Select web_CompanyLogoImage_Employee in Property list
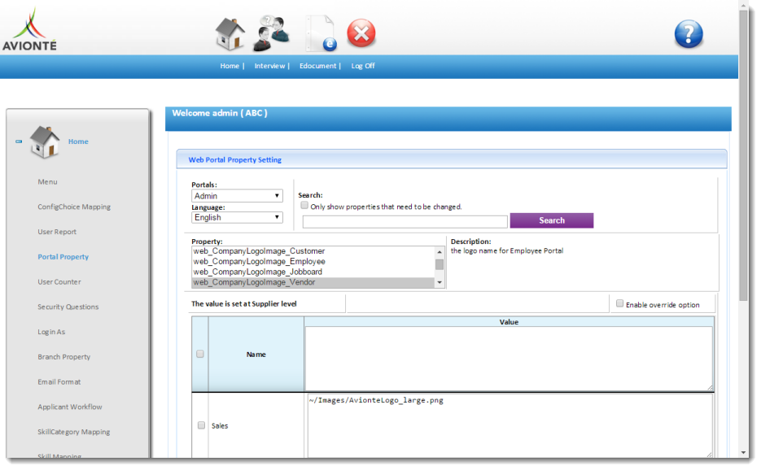 (259, 262)
